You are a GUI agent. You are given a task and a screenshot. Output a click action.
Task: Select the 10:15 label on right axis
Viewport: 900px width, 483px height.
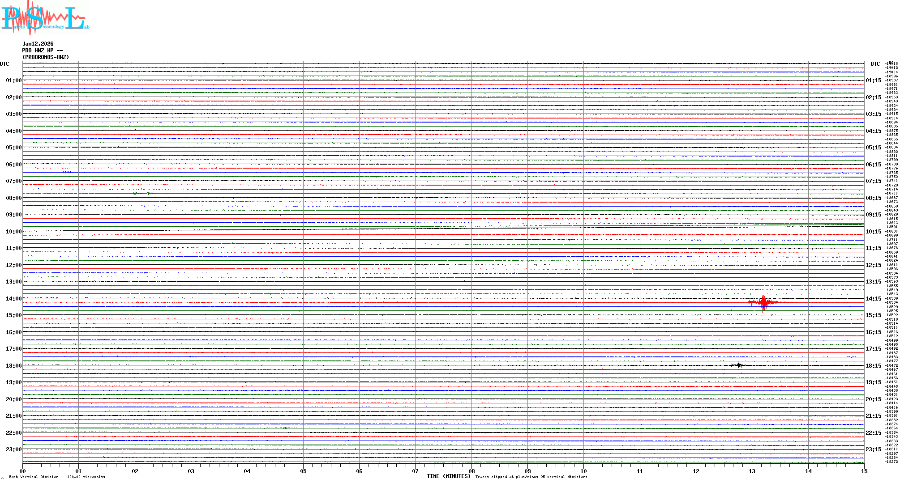(x=873, y=232)
